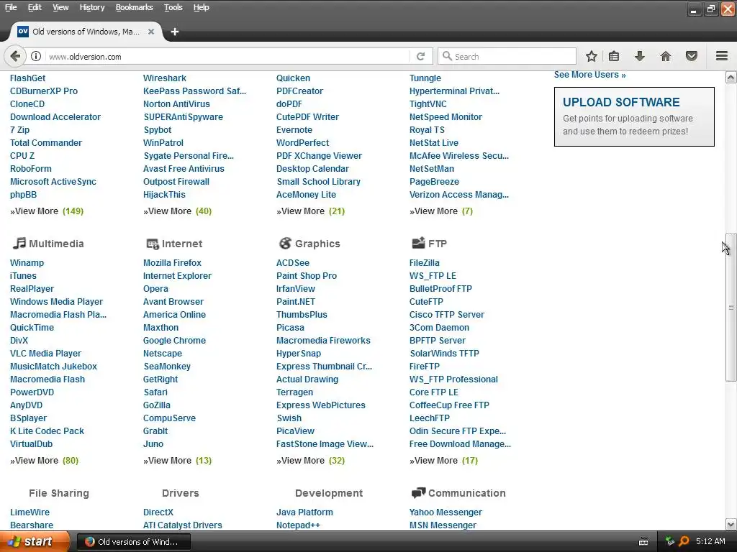Open the Help menu

click(x=202, y=7)
